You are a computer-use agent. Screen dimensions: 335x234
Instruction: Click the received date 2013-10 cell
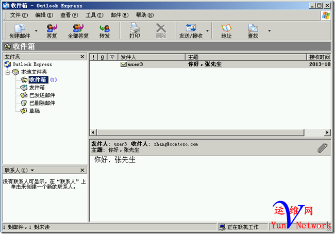pyautogui.click(x=320, y=64)
